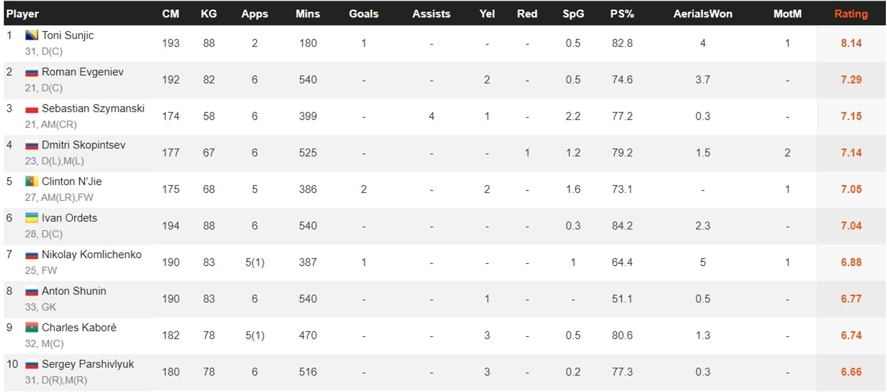This screenshot has height=392, width=887.
Task: Open Dmitri Skopintsev's player page
Action: (84, 145)
